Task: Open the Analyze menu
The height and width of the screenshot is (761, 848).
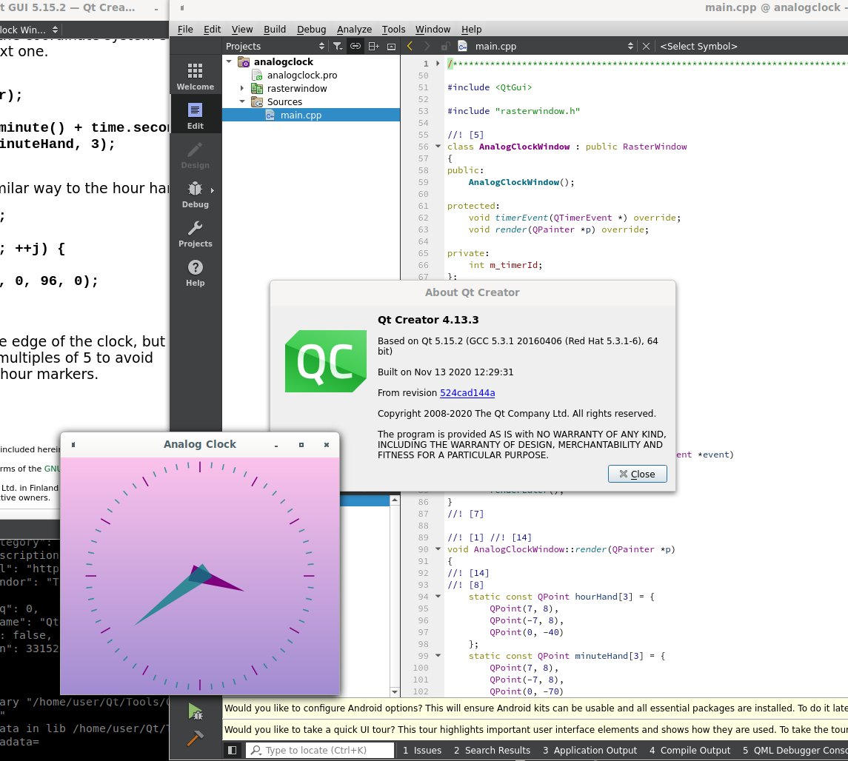Action: [354, 29]
